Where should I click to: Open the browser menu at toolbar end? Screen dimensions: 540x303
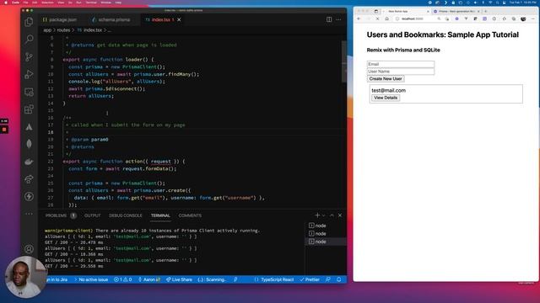(x=532, y=19)
